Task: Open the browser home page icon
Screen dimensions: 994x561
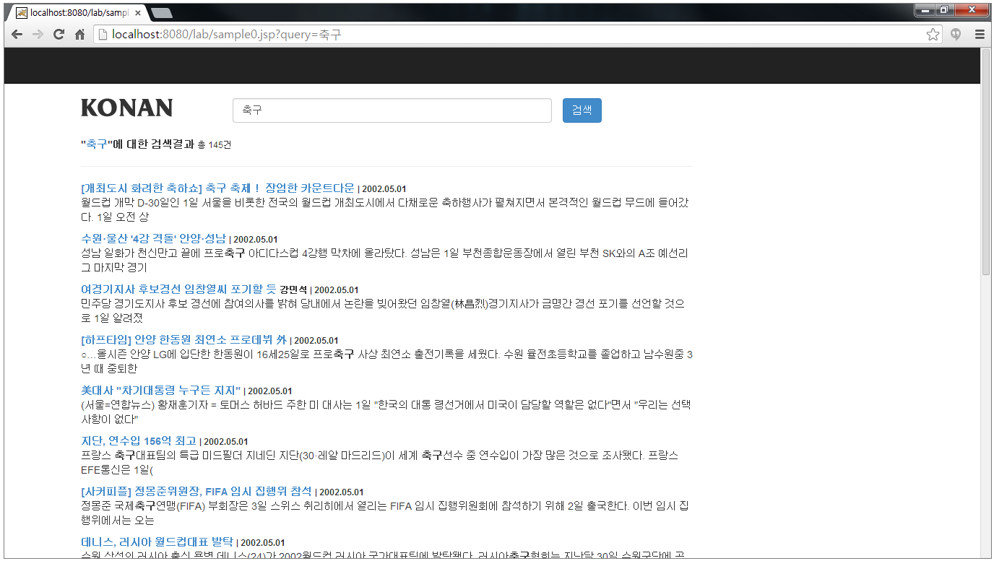Action: 80,34
